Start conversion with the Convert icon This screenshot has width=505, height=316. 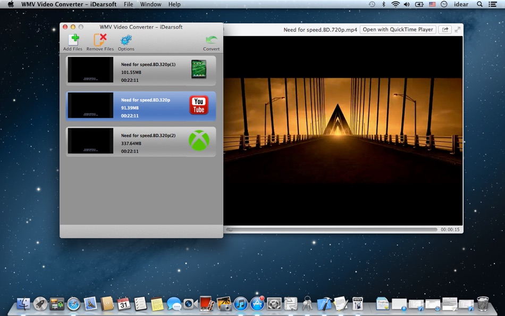click(211, 41)
